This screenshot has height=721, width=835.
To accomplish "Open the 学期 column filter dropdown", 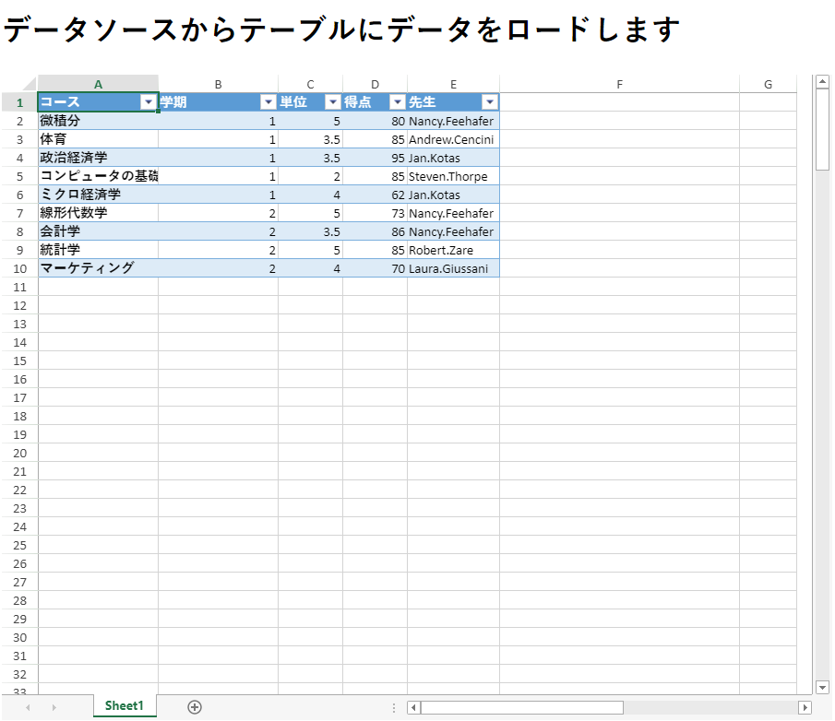I will point(268,102).
